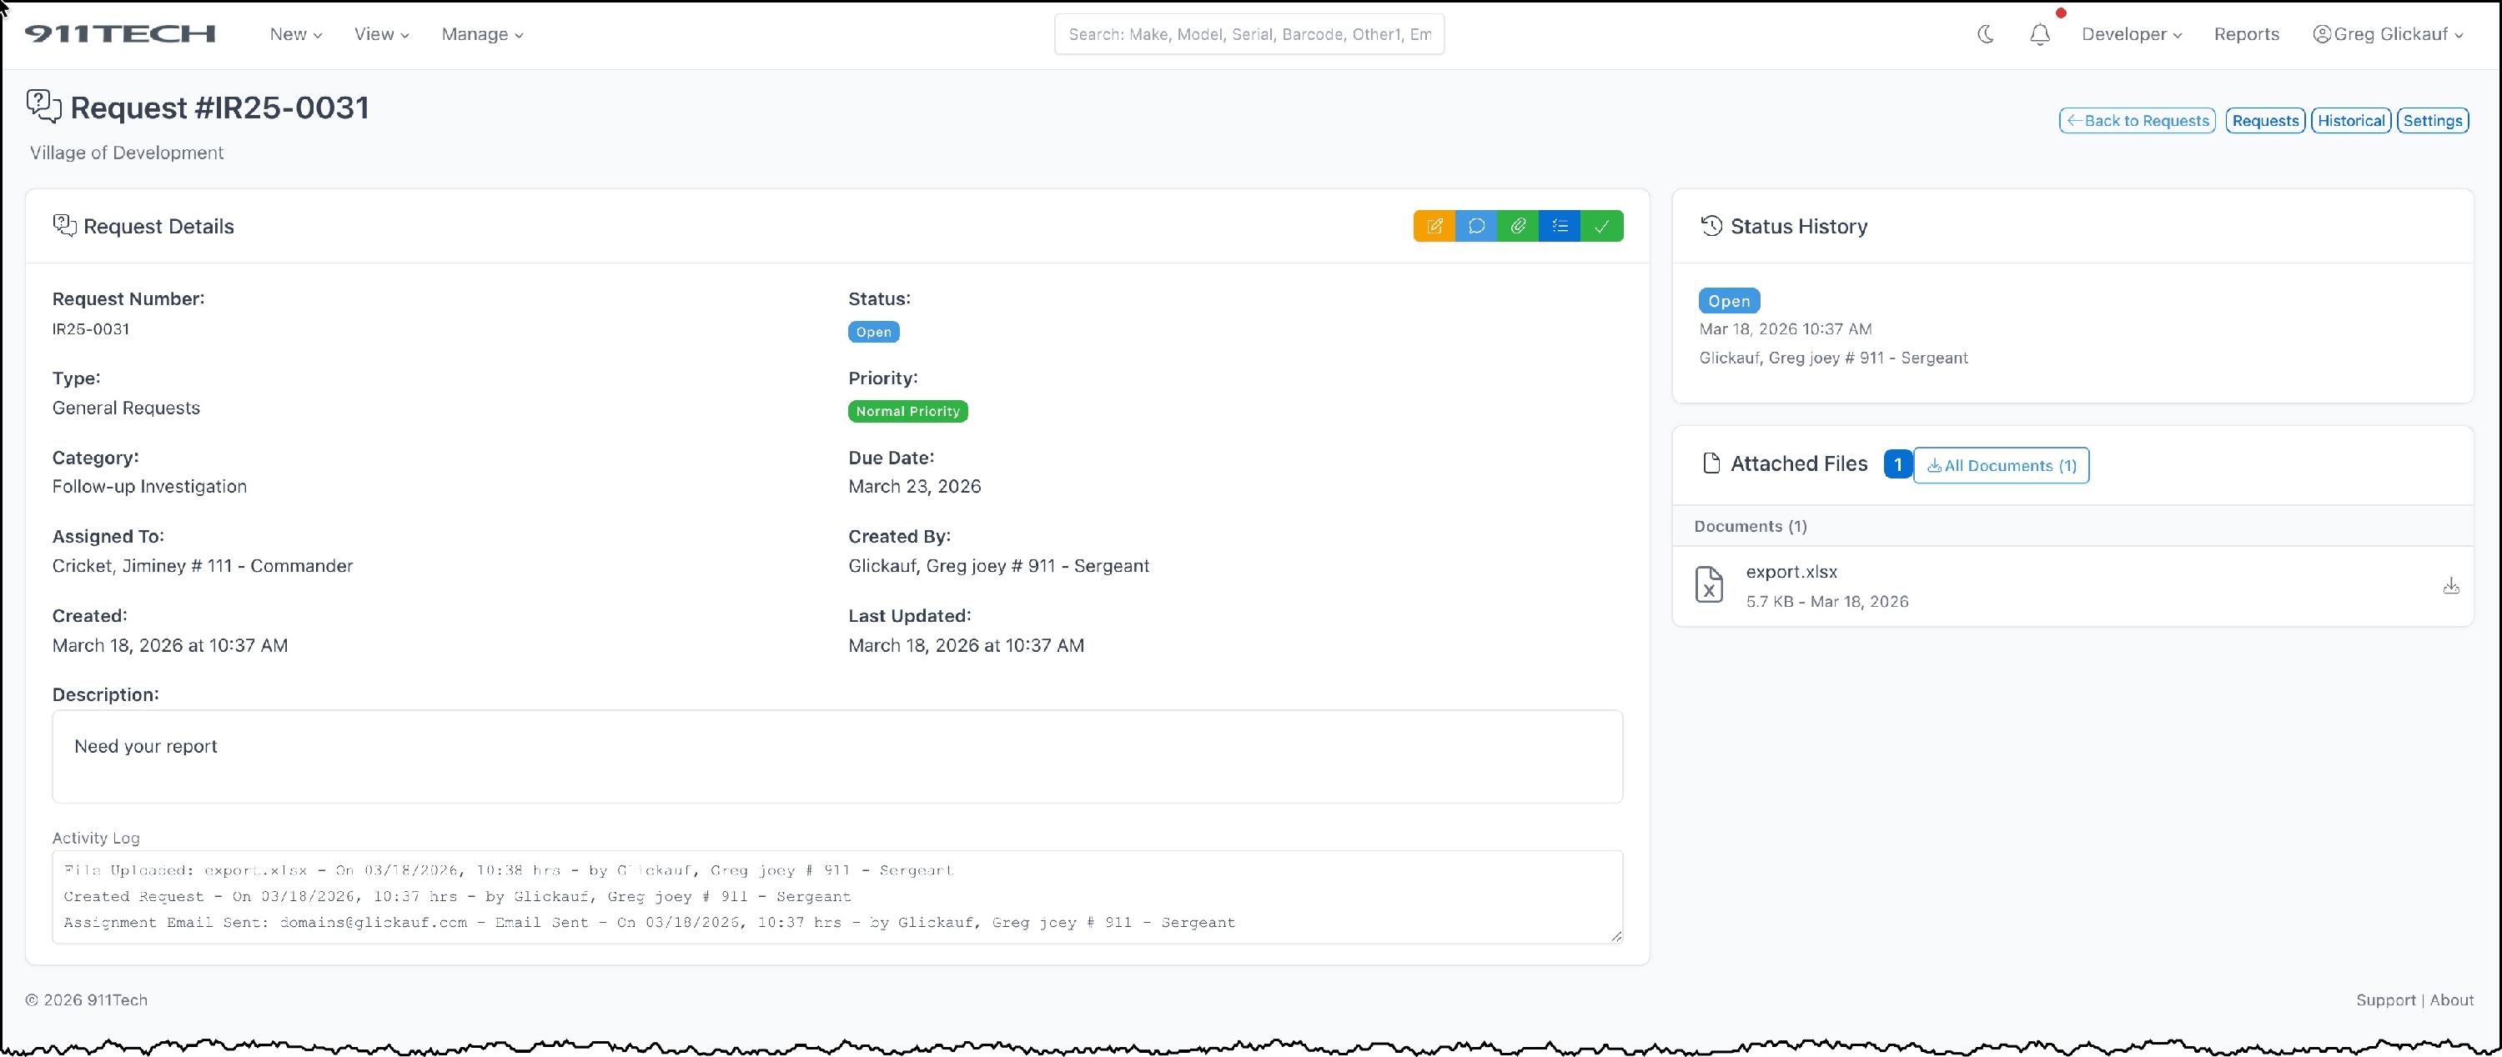Click the Back to Requests button
This screenshot has width=2502, height=1057.
tap(2137, 120)
